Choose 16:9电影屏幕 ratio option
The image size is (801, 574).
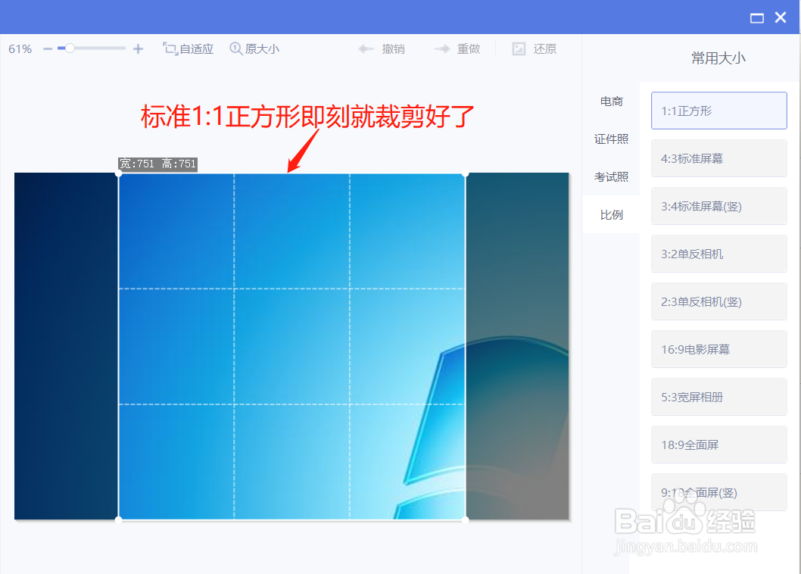pos(718,349)
